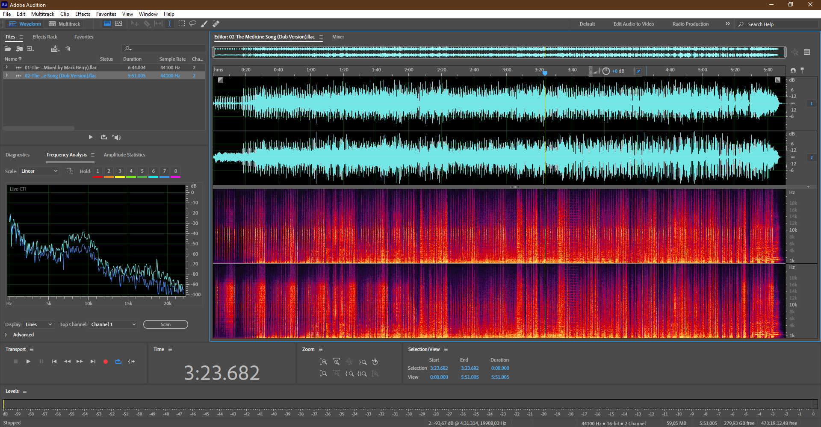The width and height of the screenshot is (821, 427).
Task: Open the Effects menu
Action: point(83,14)
